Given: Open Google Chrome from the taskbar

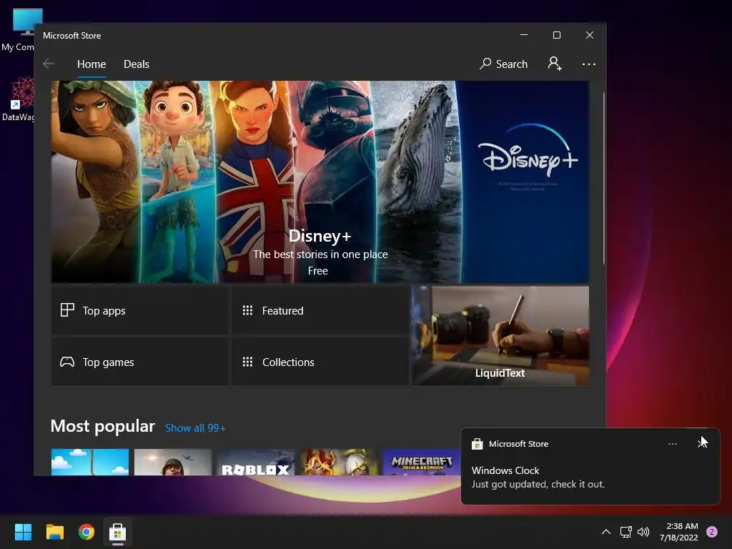Looking at the screenshot, I should 86,532.
